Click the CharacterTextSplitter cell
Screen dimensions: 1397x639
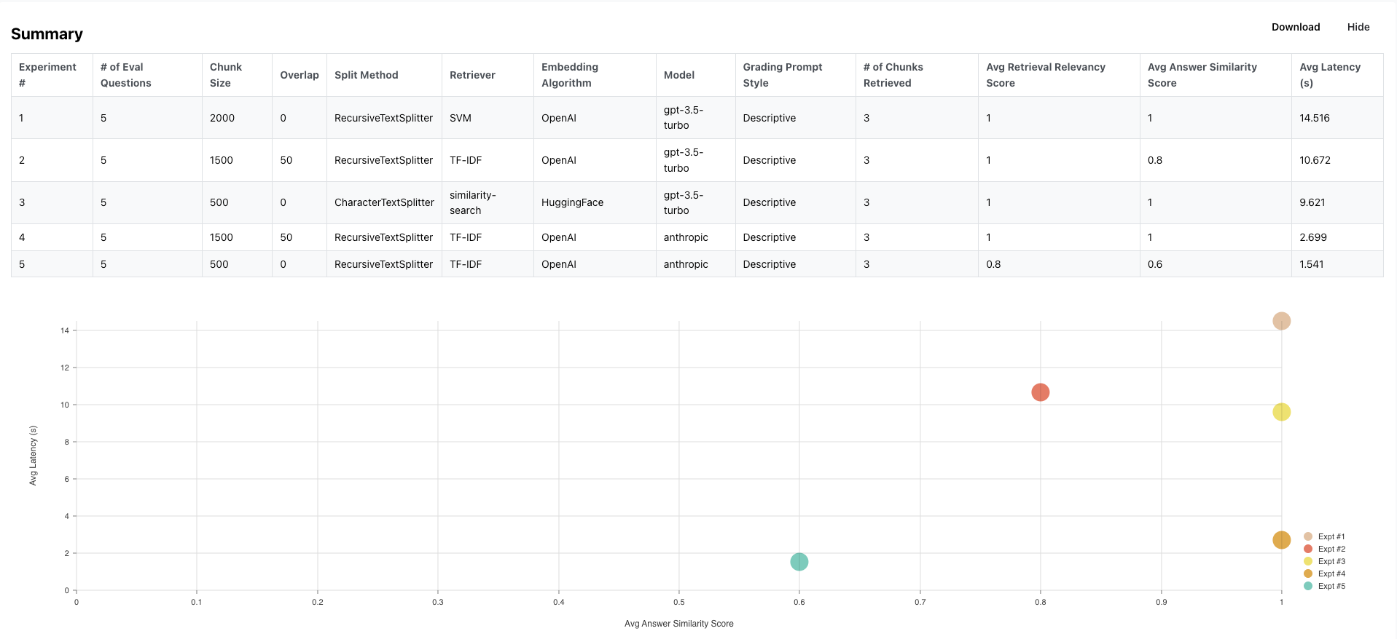384,202
